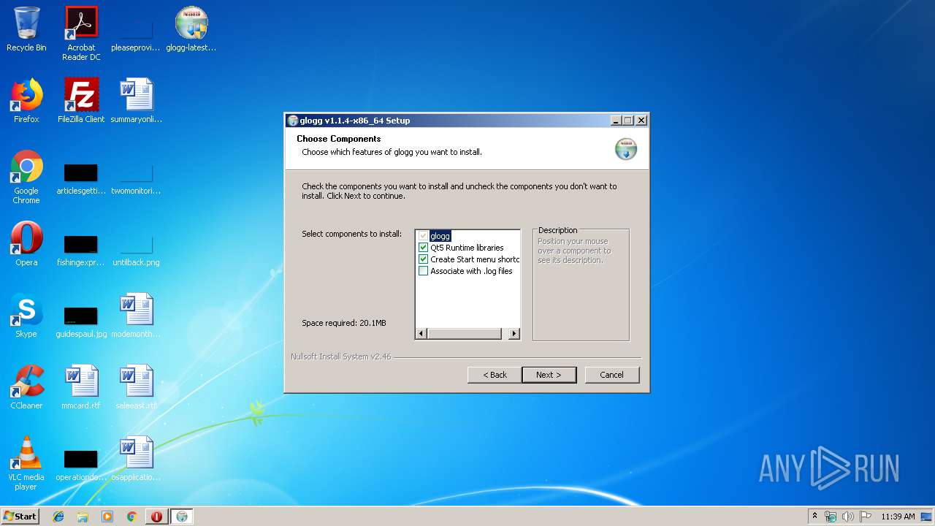Open Chrome from the taskbar
Image resolution: width=935 pixels, height=526 pixels.
(x=132, y=517)
